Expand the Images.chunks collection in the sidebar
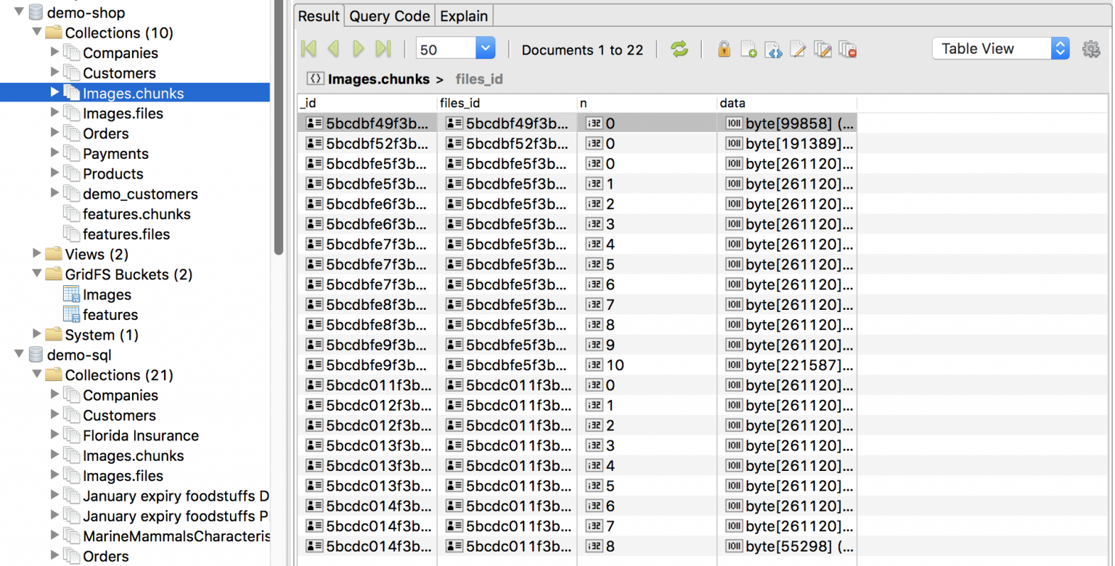The height and width of the screenshot is (566, 1115). [55, 93]
